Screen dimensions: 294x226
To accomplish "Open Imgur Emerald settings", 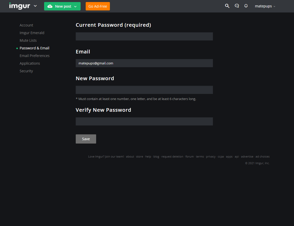I will (x=32, y=33).
